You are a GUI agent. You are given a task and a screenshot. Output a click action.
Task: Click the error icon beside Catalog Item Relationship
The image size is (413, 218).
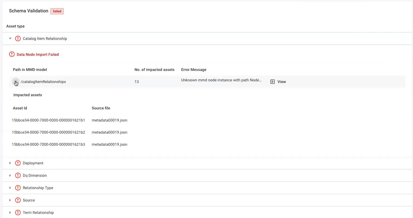point(18,38)
